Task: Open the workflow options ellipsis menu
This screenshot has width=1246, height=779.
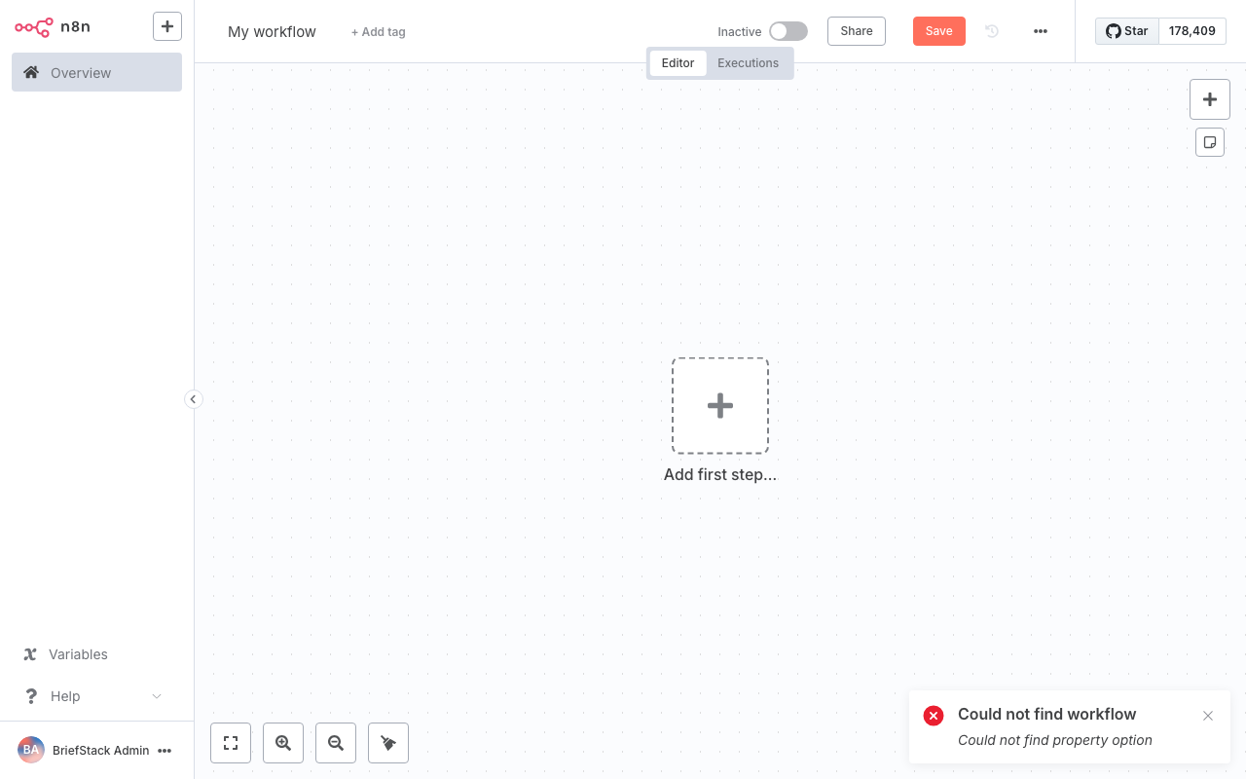Action: (1041, 31)
